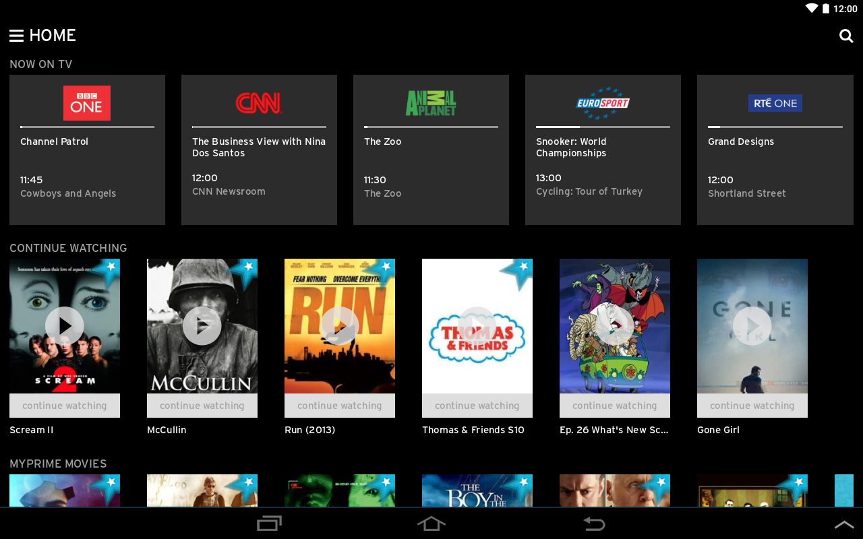Select the 'Gone Girl' title text

coord(718,430)
